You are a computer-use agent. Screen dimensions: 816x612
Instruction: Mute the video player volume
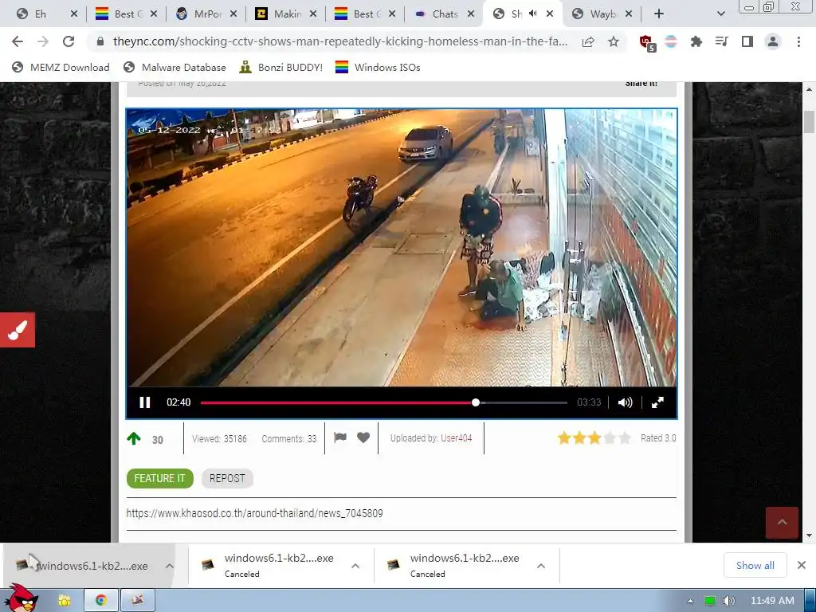(625, 402)
